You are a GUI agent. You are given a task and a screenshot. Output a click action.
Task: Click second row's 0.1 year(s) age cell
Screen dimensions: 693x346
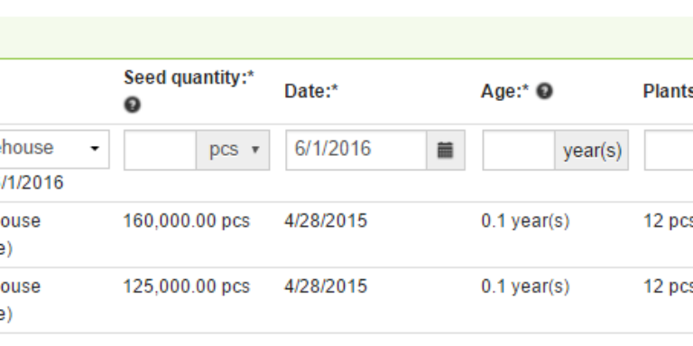[525, 287]
